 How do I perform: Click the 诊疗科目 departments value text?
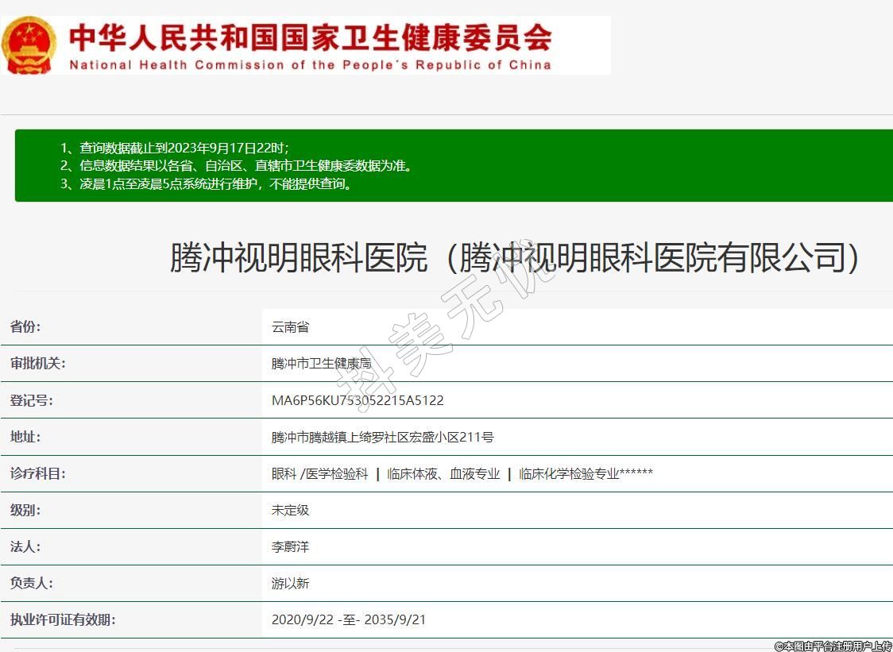pyautogui.click(x=462, y=474)
